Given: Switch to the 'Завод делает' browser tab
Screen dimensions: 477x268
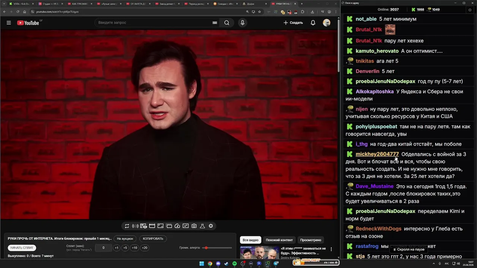Looking at the screenshot, I should click(x=167, y=4).
